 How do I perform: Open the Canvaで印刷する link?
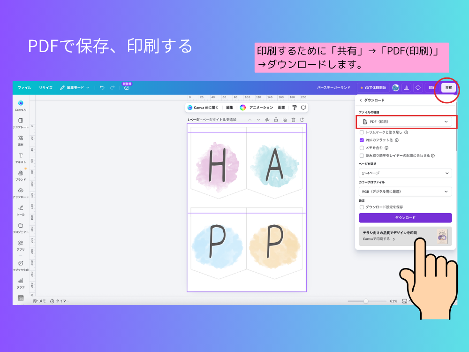pos(378,239)
